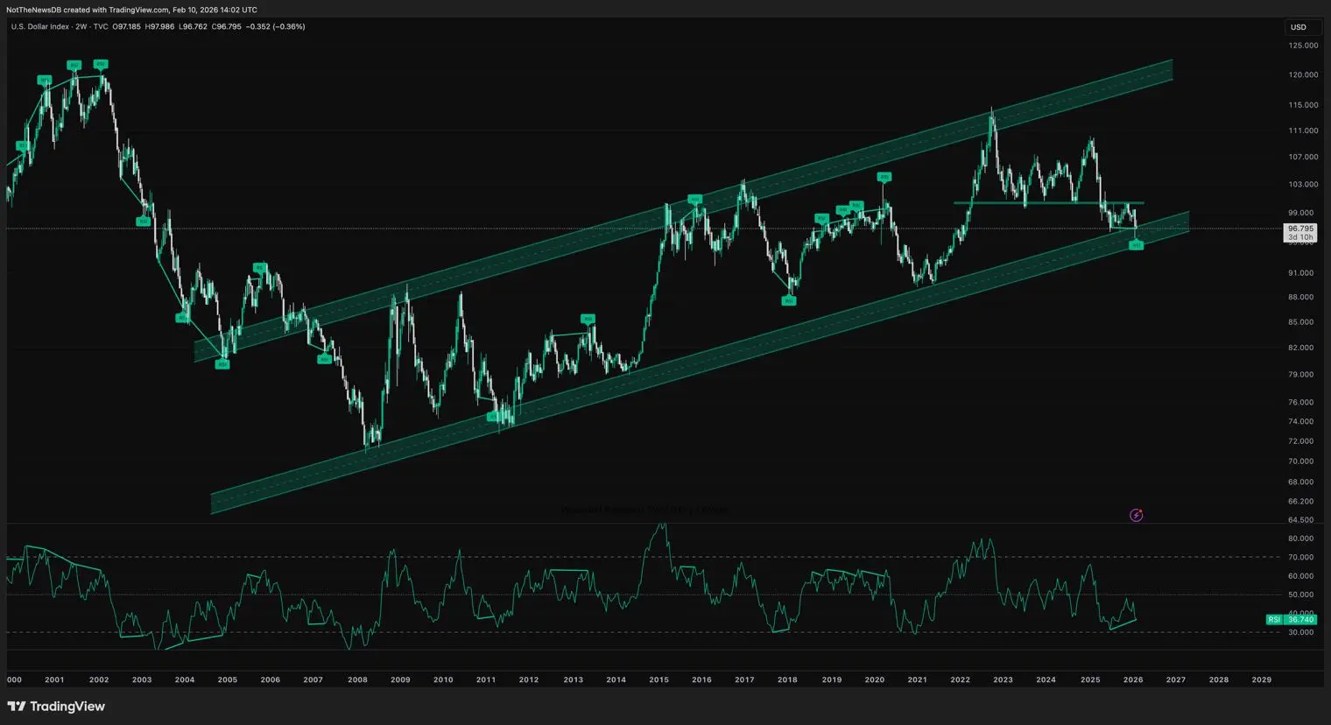Click the 68.000 price scale label
This screenshot has height=725, width=1331.
(1301, 482)
